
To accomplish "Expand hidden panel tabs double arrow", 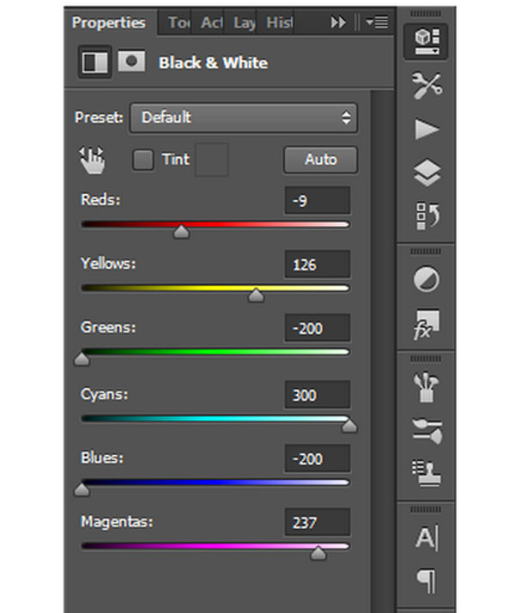I will 338,23.
